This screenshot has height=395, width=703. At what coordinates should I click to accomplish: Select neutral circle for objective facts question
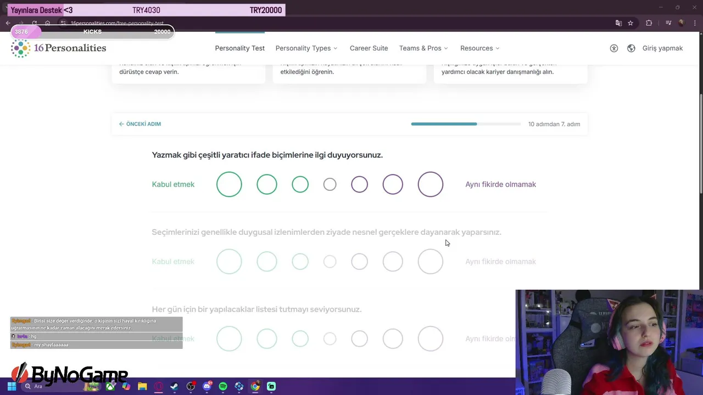330,262
